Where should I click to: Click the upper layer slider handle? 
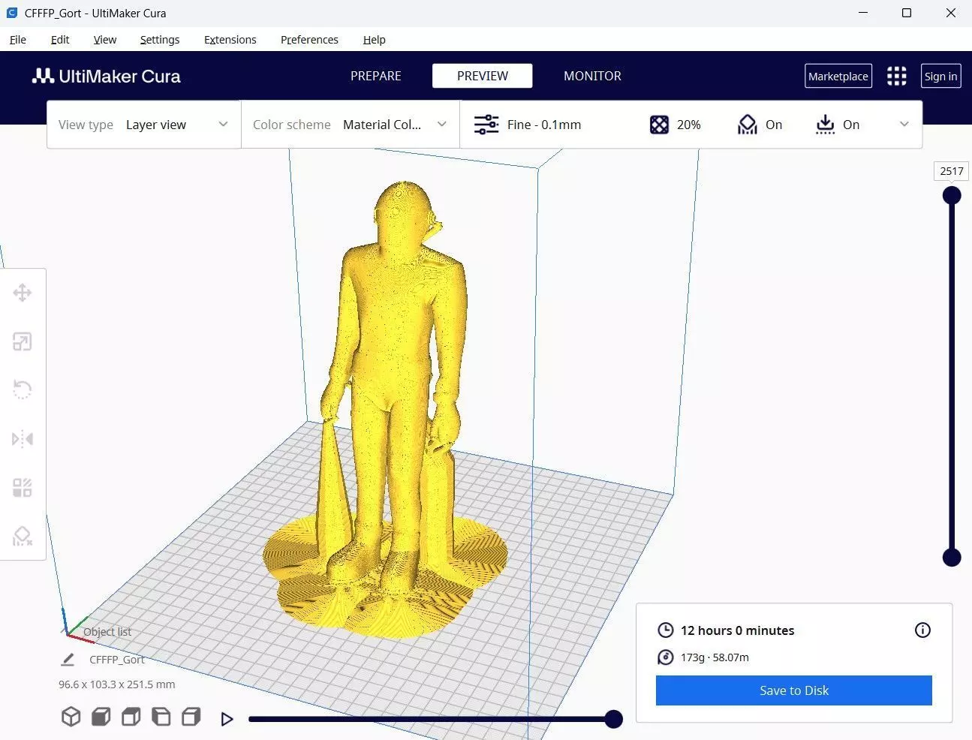click(952, 196)
